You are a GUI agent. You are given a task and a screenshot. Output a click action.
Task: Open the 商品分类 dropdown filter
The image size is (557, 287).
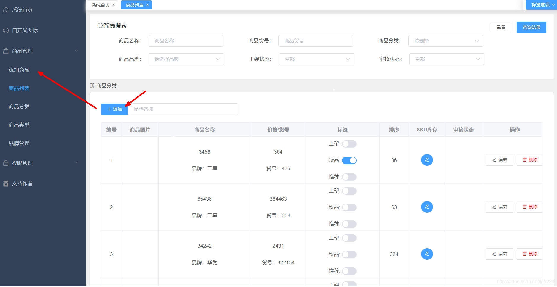446,41
